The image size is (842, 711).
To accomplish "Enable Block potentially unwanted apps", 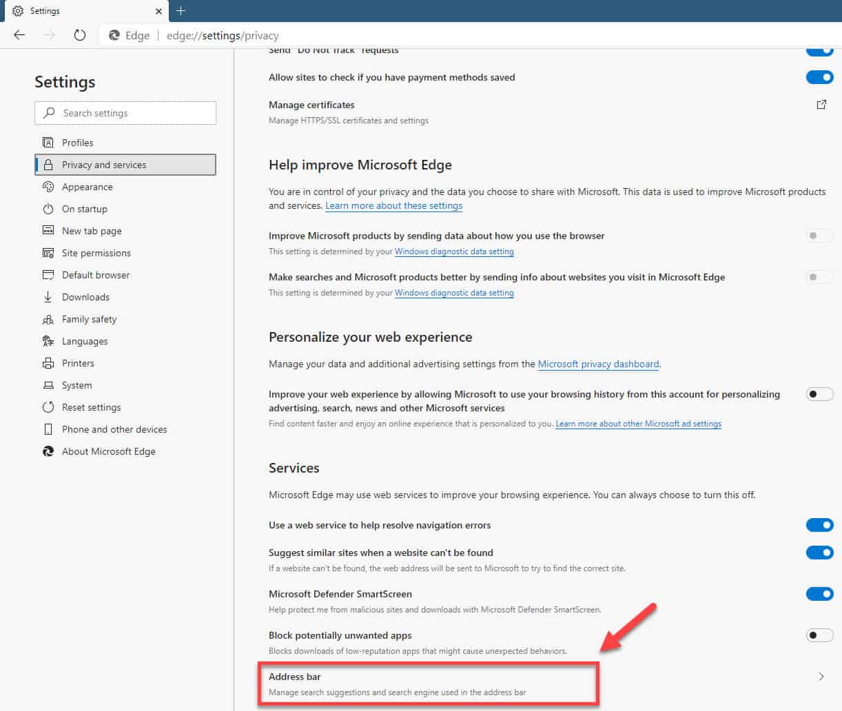I will coord(820,635).
